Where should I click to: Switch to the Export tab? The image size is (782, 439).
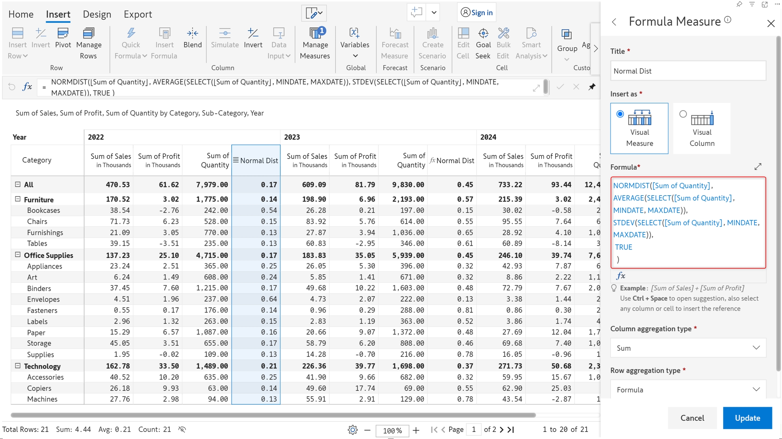click(137, 14)
